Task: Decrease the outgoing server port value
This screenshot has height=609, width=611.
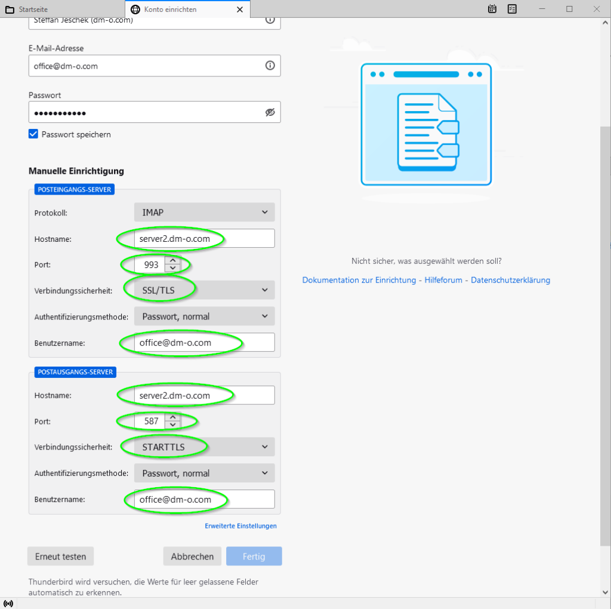Action: pyautogui.click(x=173, y=425)
